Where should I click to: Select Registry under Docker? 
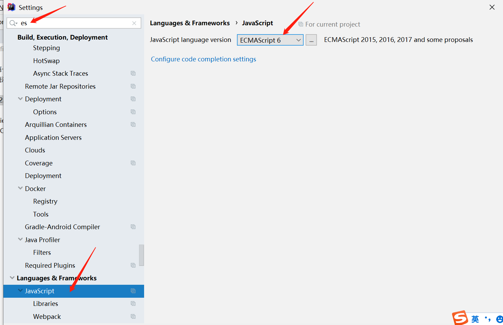coord(45,201)
